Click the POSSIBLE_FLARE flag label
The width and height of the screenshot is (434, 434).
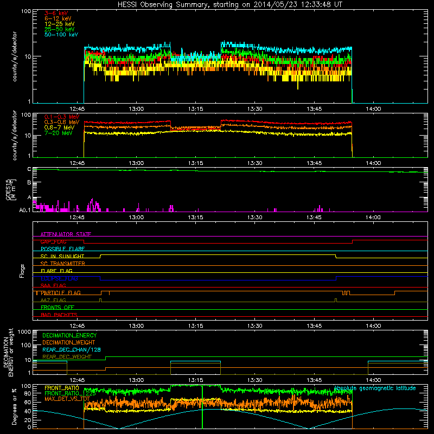[62, 249]
